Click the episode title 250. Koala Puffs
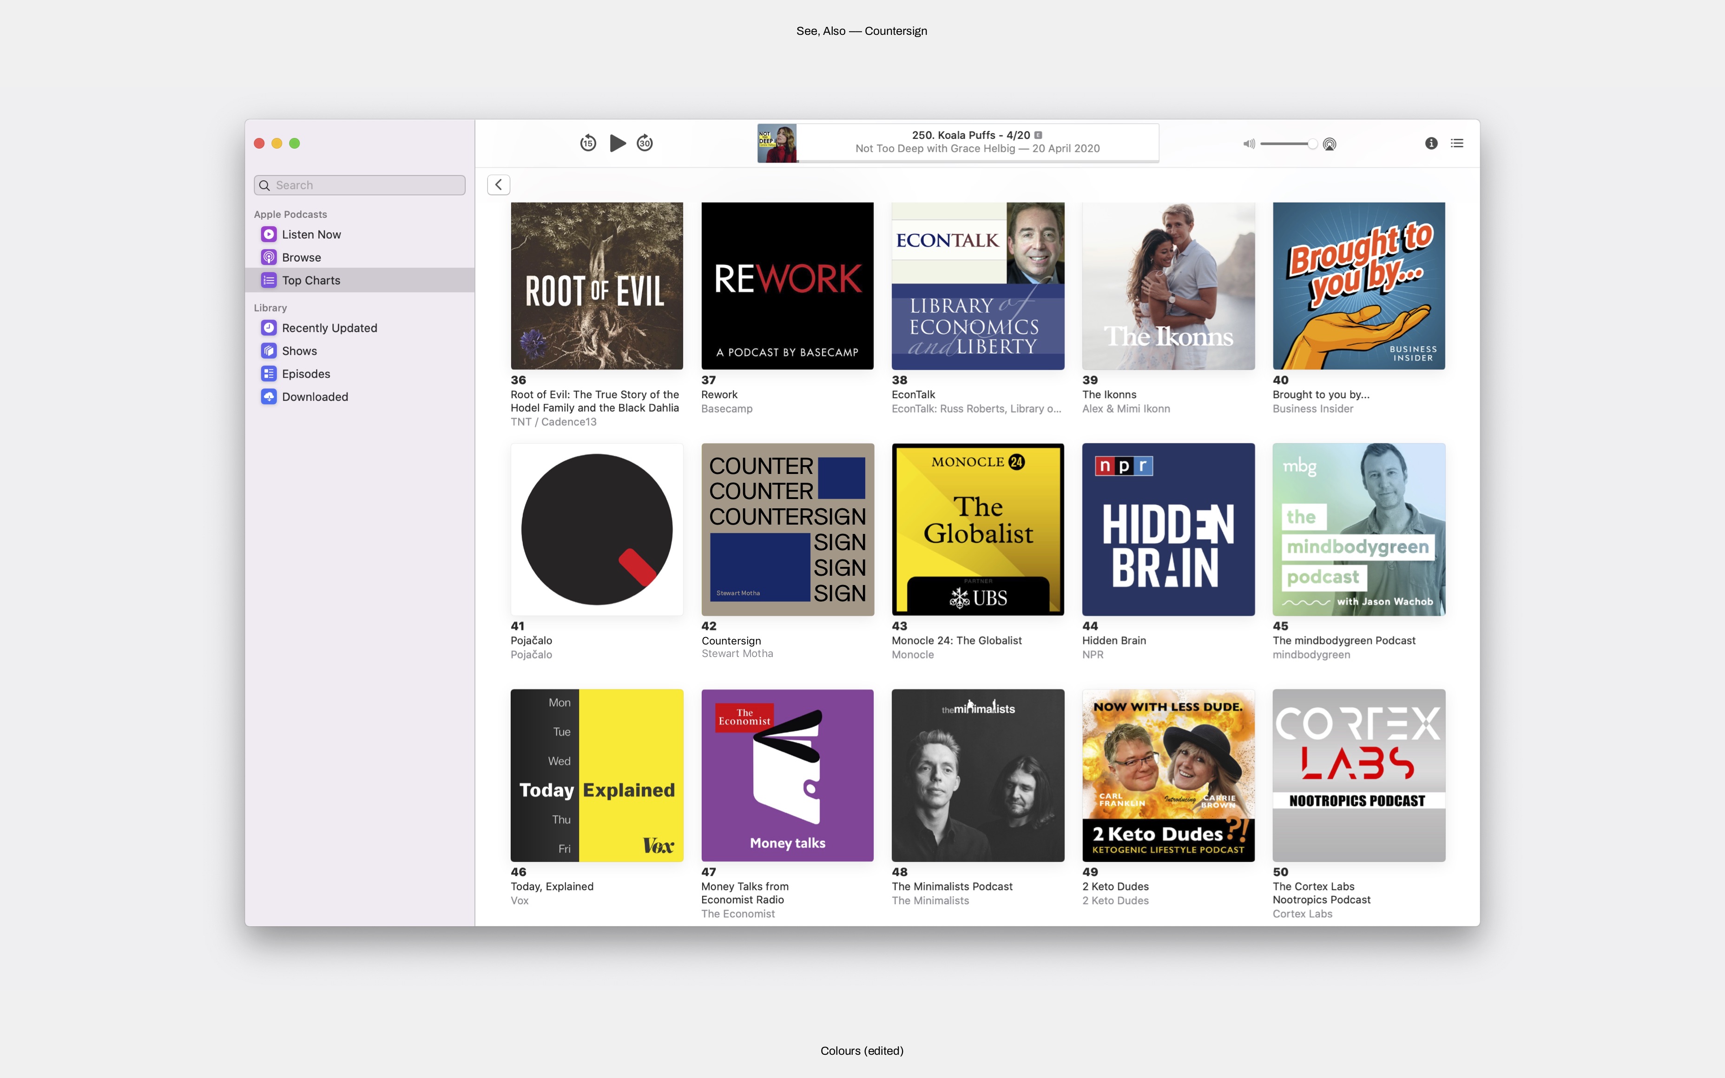This screenshot has height=1078, width=1725. click(971, 135)
